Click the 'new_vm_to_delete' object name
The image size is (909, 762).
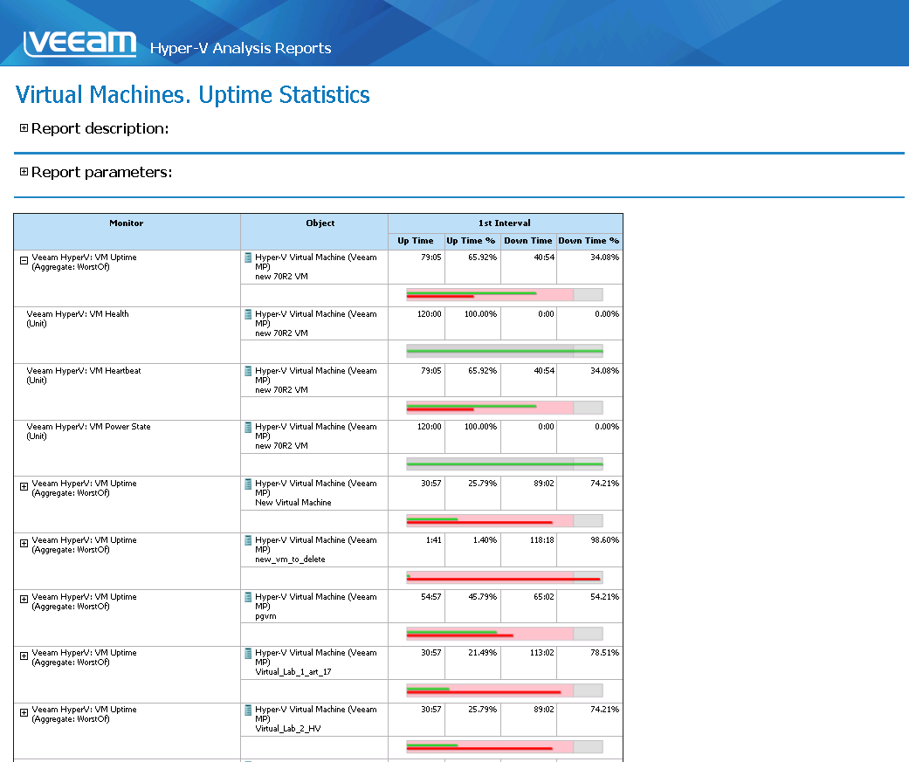[290, 559]
